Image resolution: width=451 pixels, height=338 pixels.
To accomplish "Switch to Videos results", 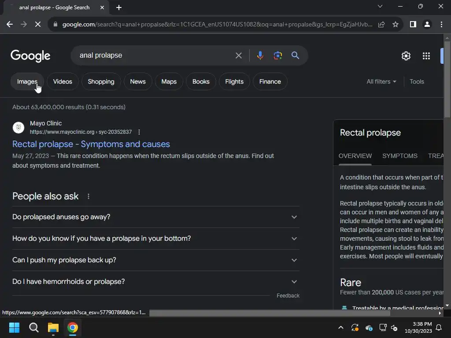I will click(x=63, y=81).
